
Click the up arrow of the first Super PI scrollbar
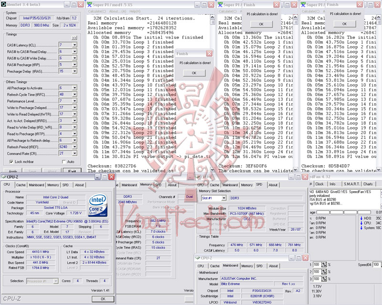click(x=212, y=17)
